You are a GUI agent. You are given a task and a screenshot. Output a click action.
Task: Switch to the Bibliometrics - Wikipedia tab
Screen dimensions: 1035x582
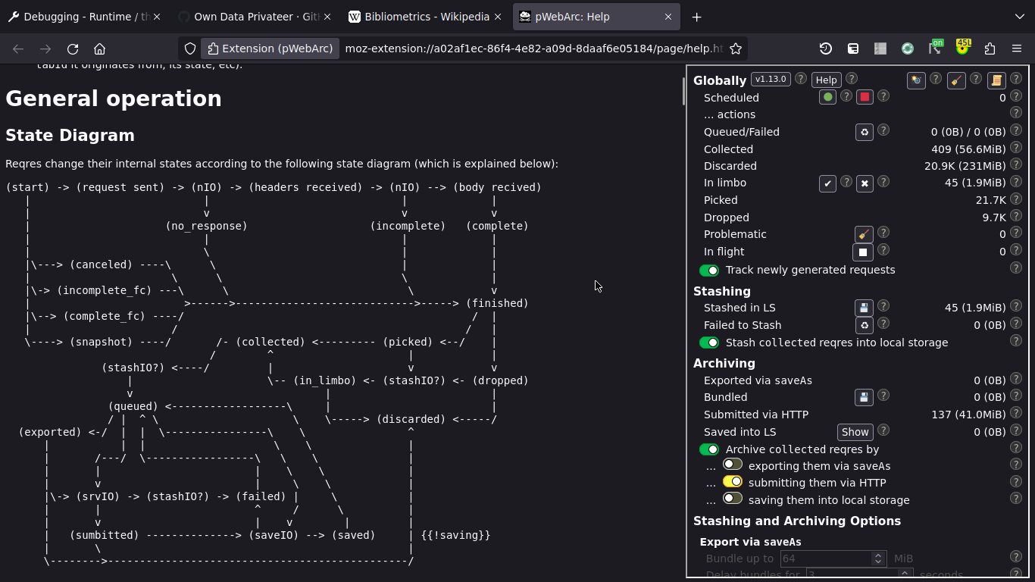[x=419, y=17]
